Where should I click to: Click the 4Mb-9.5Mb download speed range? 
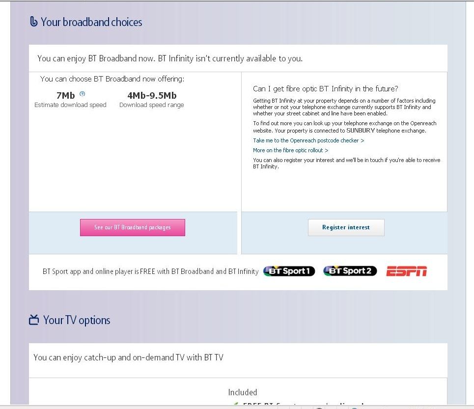(152, 95)
